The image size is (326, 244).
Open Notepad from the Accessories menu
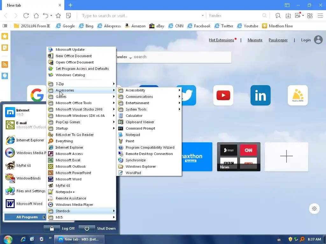coord(149,135)
